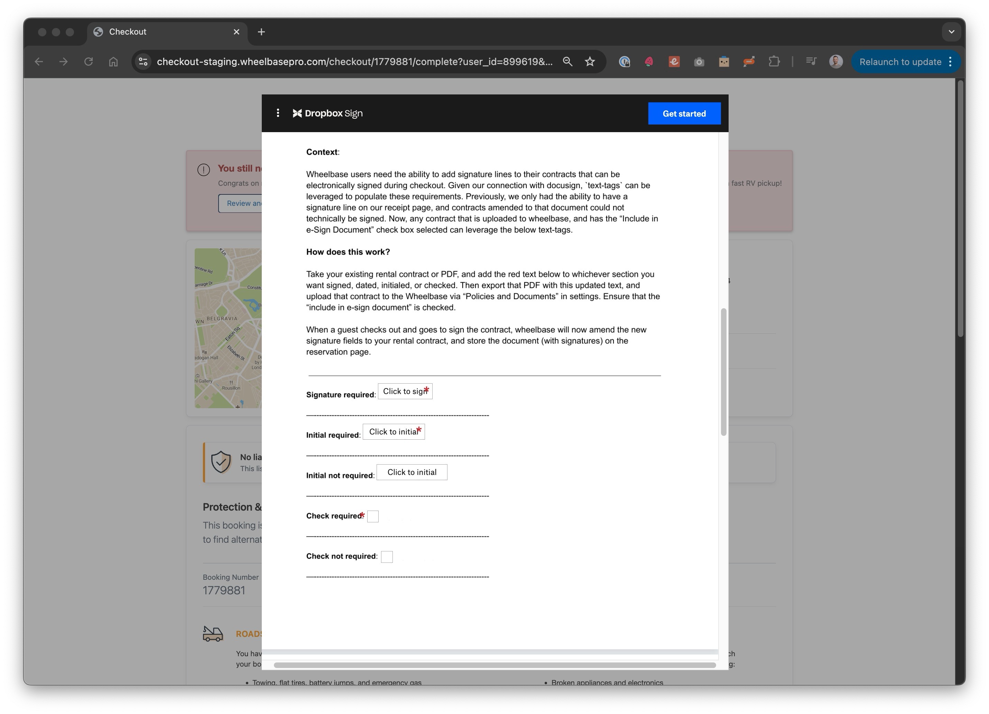Bookmark this page with star icon

tap(590, 62)
